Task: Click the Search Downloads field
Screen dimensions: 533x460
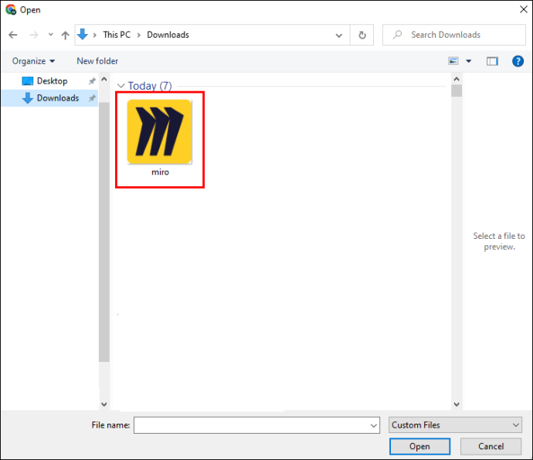Action: click(453, 35)
